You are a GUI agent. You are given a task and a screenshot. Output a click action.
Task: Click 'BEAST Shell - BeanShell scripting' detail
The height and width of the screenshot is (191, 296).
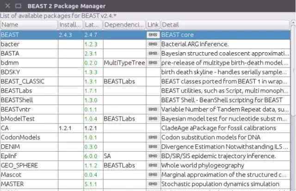tap(222, 100)
